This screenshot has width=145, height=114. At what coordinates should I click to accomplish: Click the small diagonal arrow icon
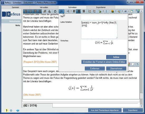coord(137,64)
